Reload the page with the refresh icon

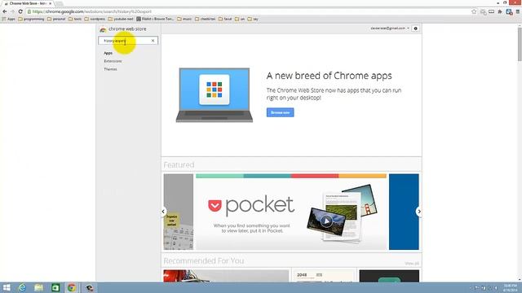(x=20, y=11)
